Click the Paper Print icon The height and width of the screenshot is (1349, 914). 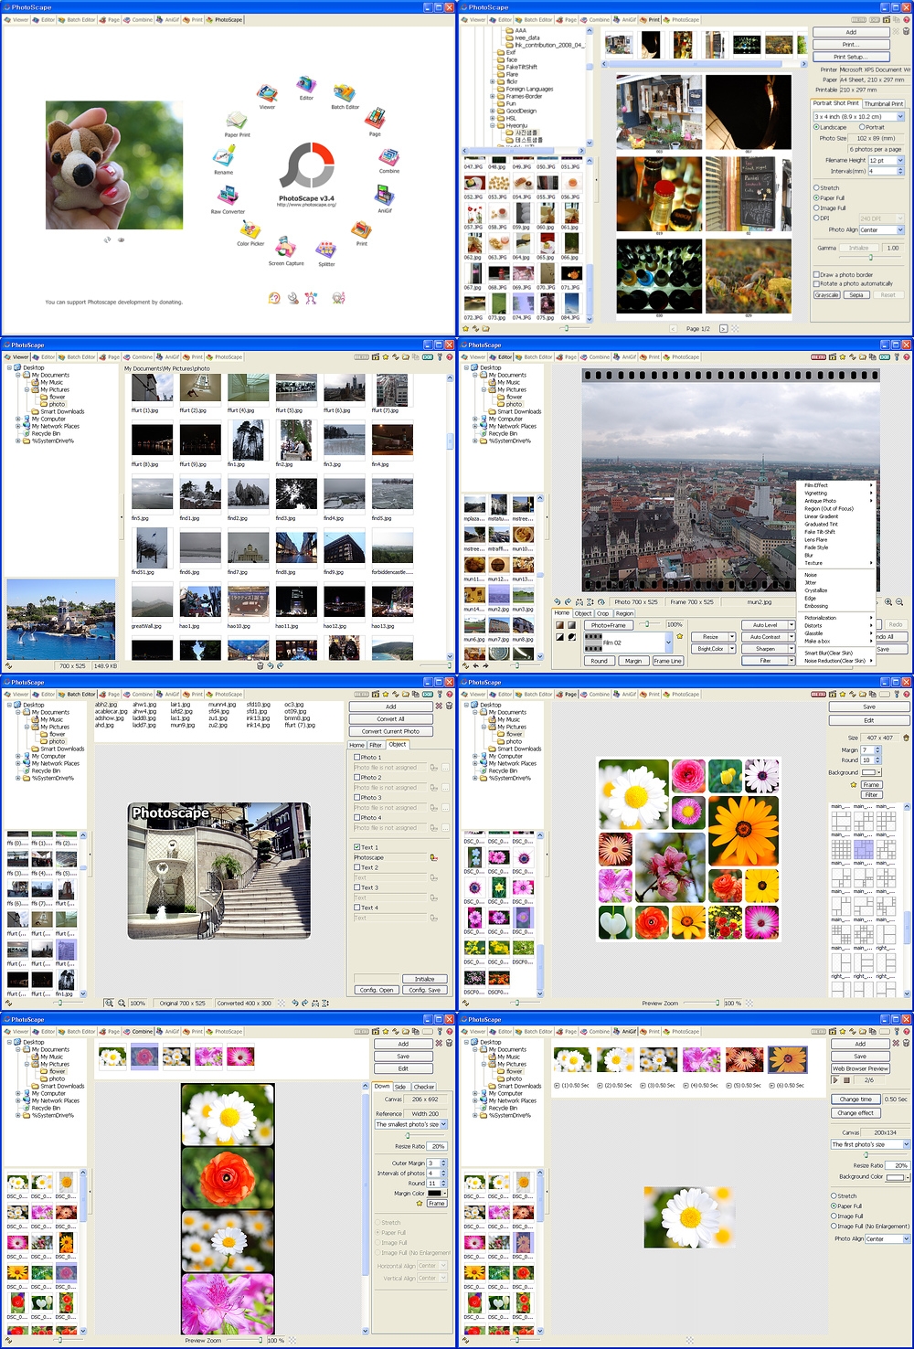pyautogui.click(x=237, y=120)
